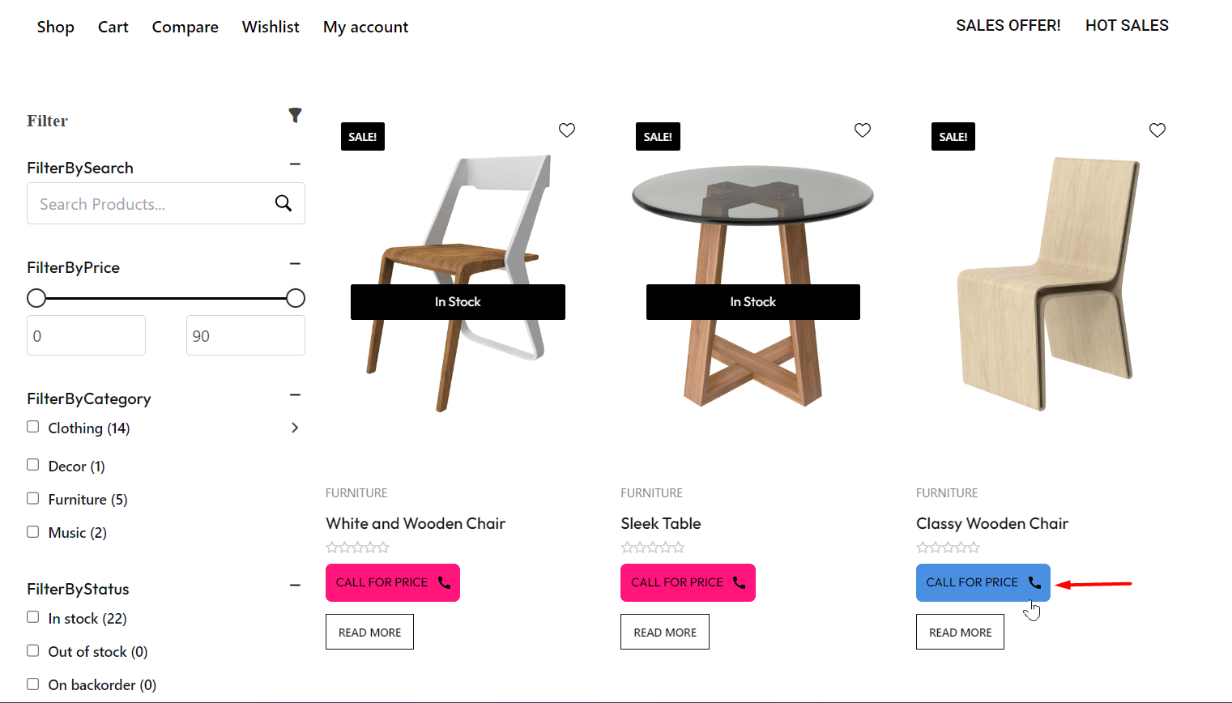Viewport: 1232px width, 703px height.
Task: Click the funnel filter icon
Action: coord(296,116)
